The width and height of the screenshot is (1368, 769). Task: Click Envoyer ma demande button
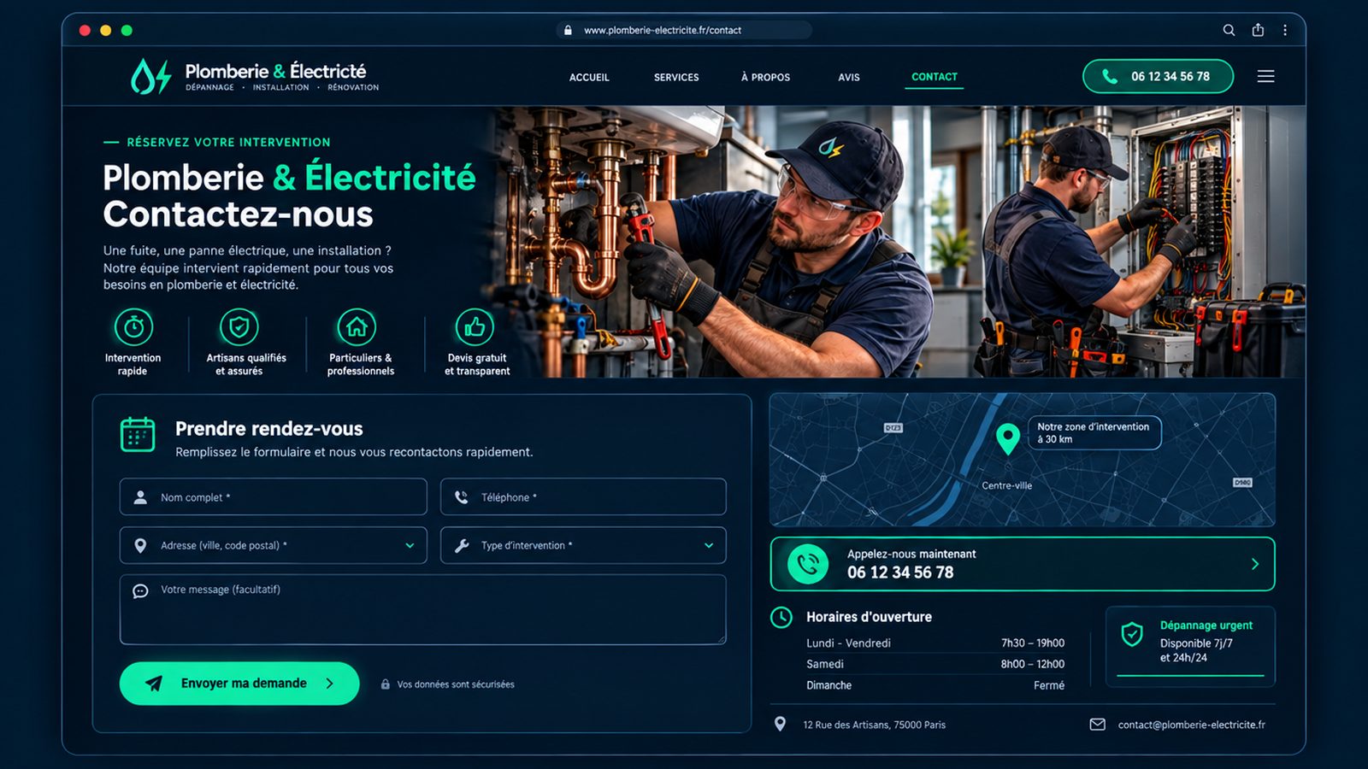click(239, 684)
